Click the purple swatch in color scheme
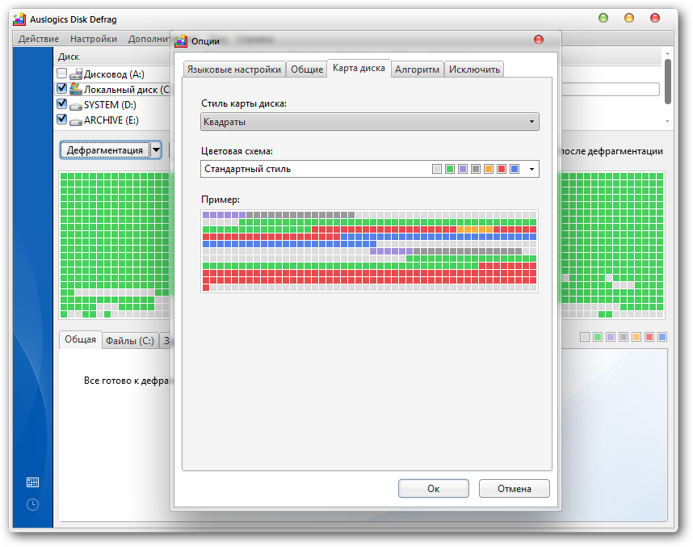Viewport: 693px width, 547px height. coord(463,169)
